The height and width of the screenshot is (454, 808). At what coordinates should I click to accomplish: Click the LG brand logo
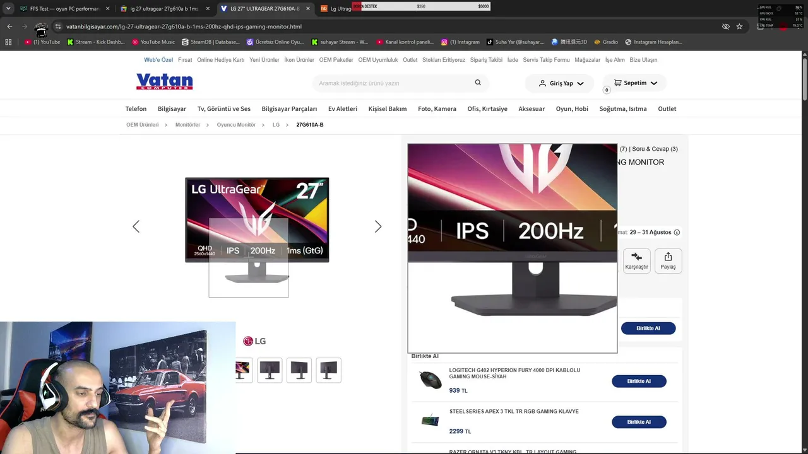(x=254, y=341)
